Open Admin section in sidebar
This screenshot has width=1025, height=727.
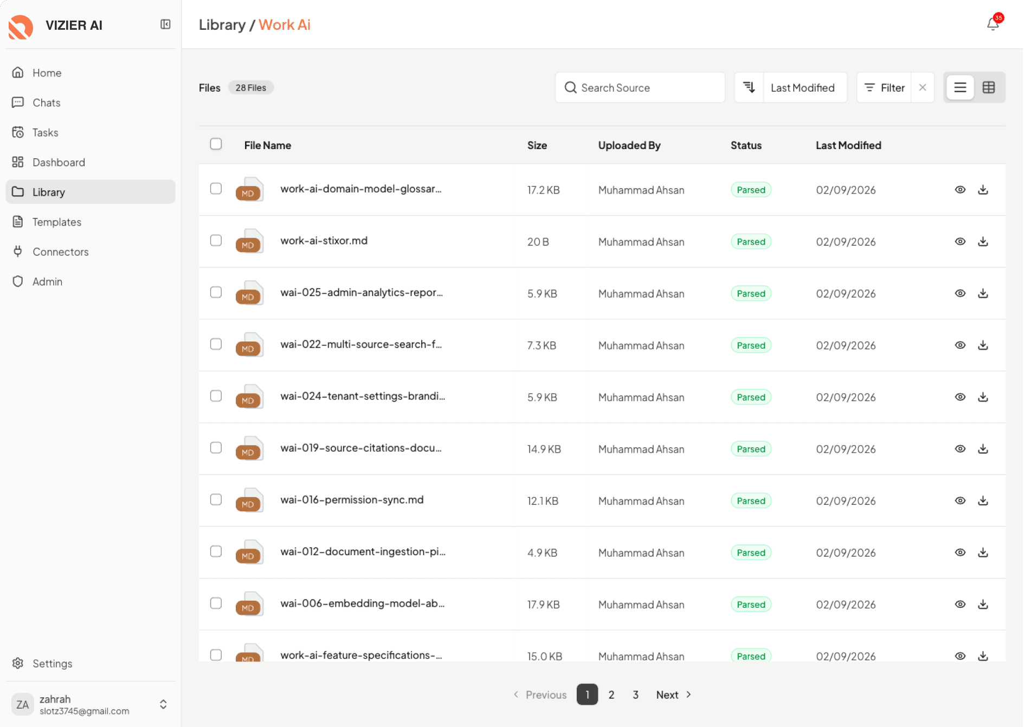[91, 281]
